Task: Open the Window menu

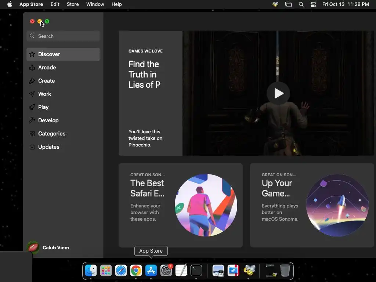Action: (95, 4)
